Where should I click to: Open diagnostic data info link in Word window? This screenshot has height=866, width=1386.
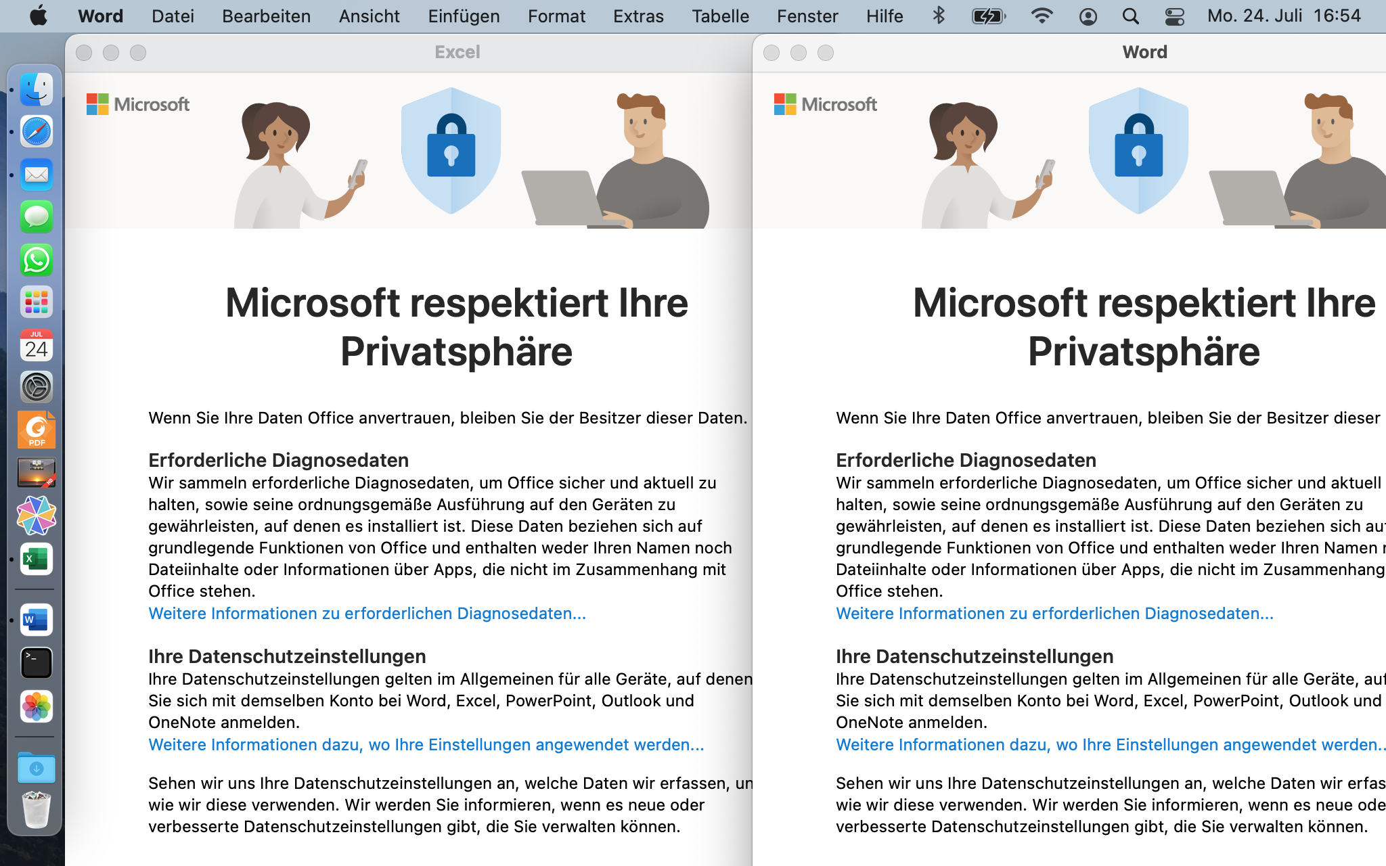click(x=1054, y=614)
